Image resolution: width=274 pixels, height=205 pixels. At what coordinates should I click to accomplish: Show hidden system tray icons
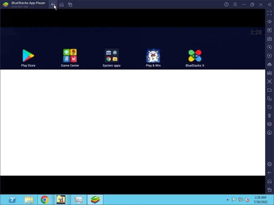pyautogui.click(x=227, y=200)
